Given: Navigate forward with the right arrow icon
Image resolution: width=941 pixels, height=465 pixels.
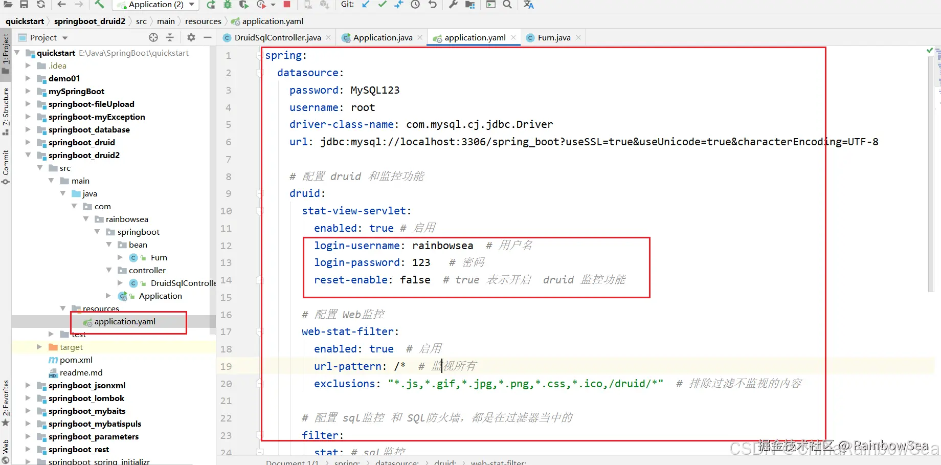Looking at the screenshot, I should [79, 4].
